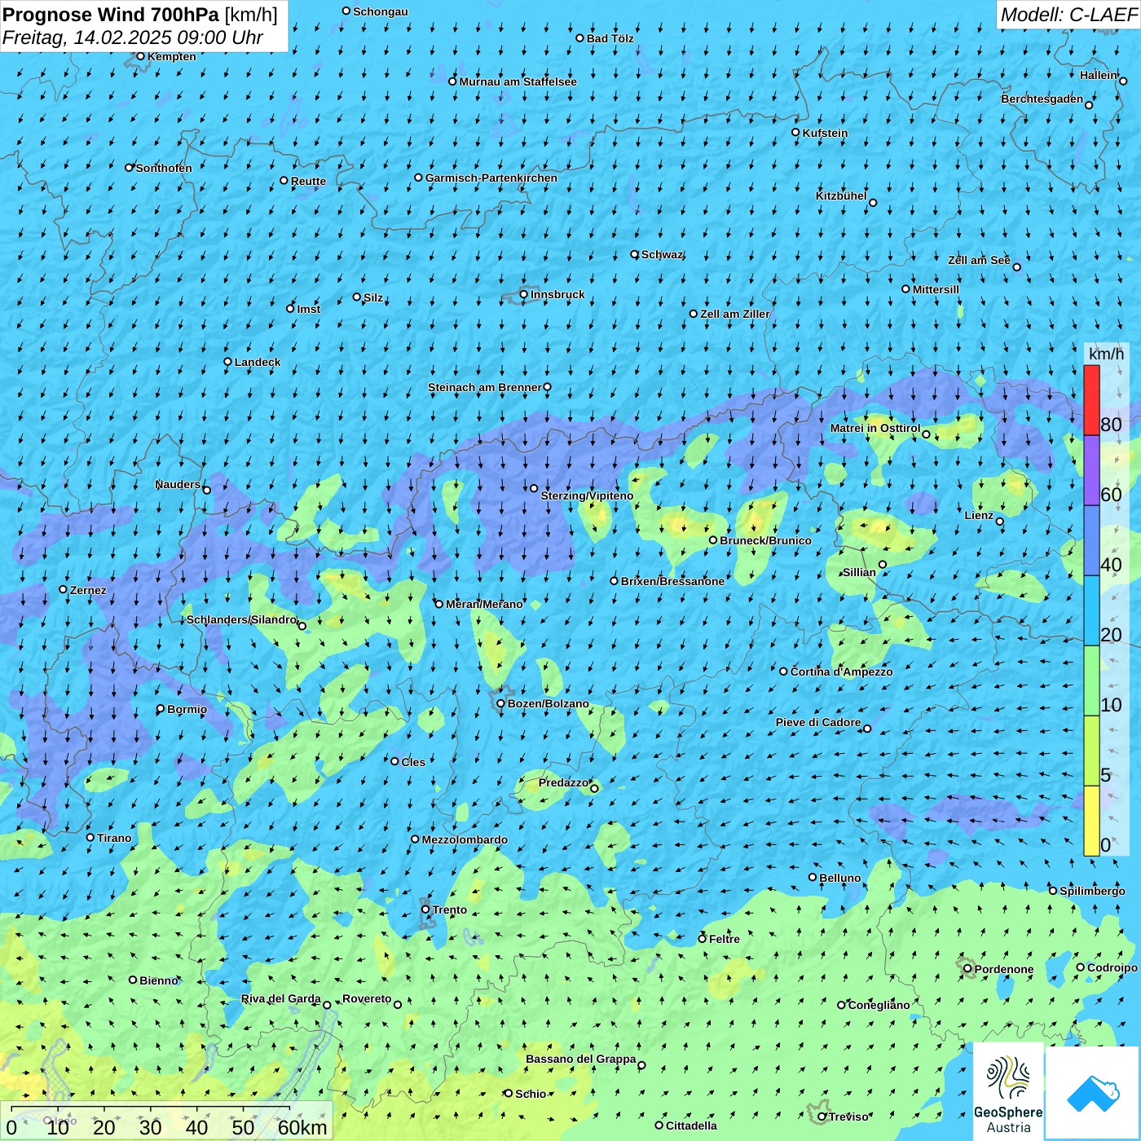This screenshot has height=1141, width=1141.
Task: Click the 'km/h' legend heading
Action: click(1106, 354)
